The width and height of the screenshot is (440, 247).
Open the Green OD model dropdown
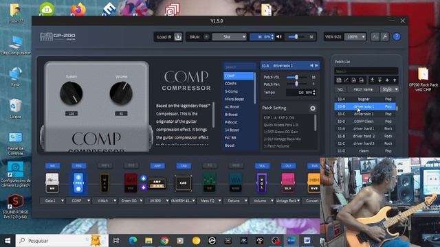pos(131,201)
